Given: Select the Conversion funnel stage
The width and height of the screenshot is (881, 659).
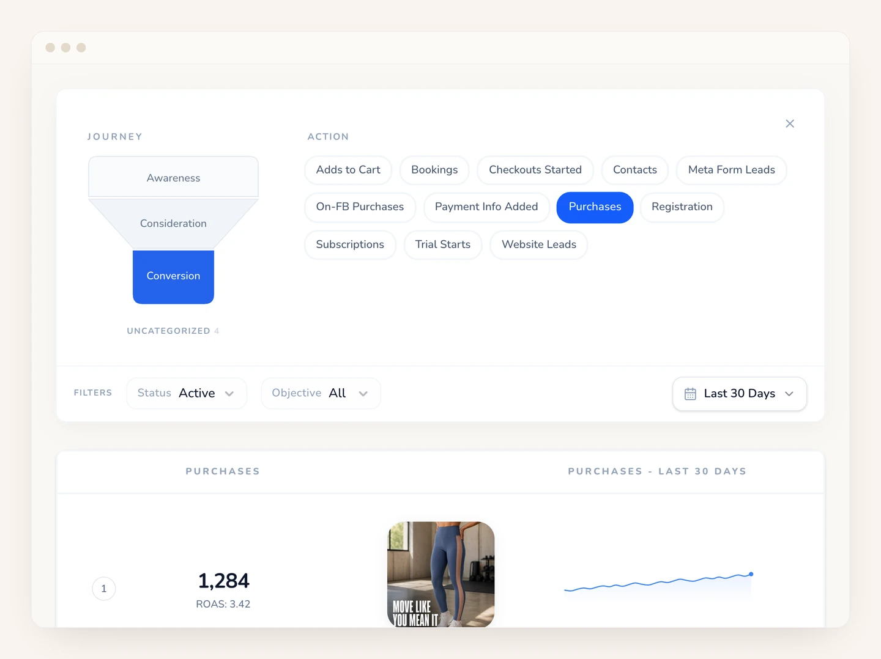Looking at the screenshot, I should pos(173,276).
